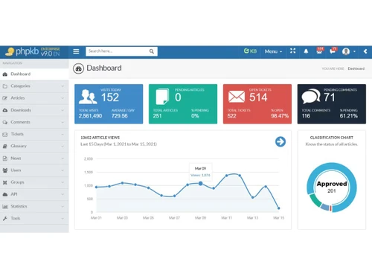
Task: Open the comments bubble icon in header
Action: point(333,51)
